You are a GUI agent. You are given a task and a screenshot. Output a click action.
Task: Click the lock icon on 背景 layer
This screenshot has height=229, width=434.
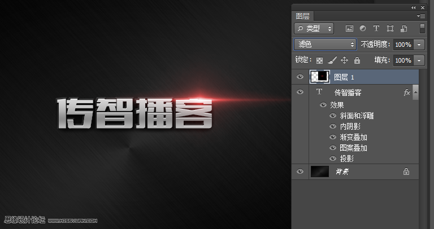[x=406, y=171]
